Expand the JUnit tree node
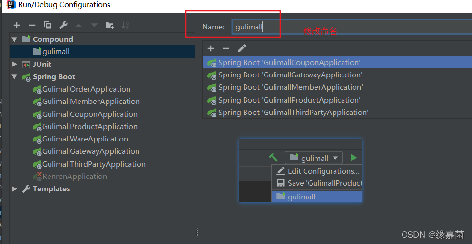472x244 pixels. tap(14, 64)
